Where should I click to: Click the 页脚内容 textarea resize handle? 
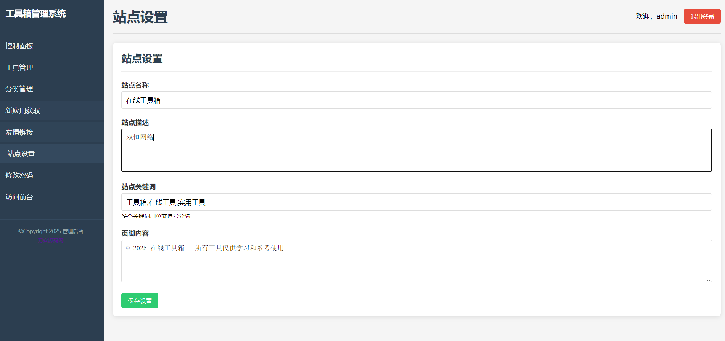709,279
